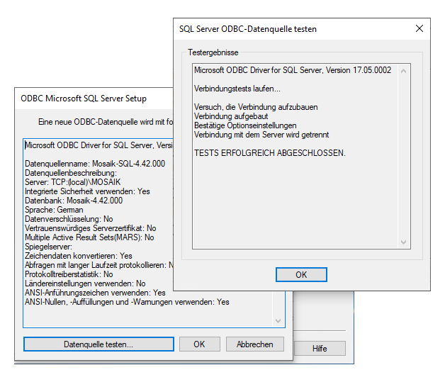Click the Datenquelle testen... button
Screen dimensions: 445x382
click(x=98, y=344)
